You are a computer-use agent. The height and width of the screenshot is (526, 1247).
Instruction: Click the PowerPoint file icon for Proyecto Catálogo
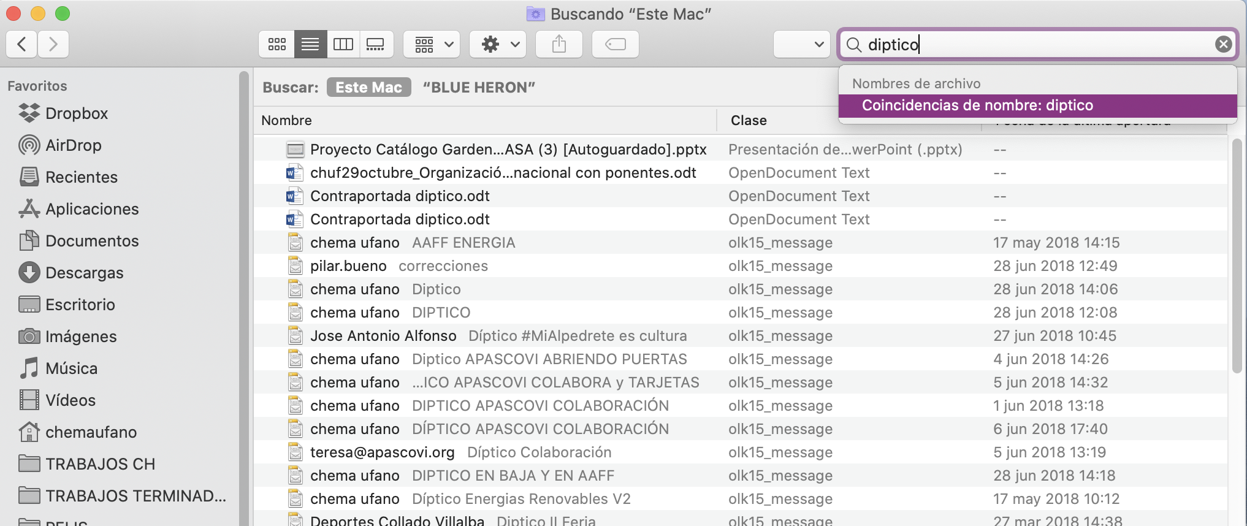[296, 150]
